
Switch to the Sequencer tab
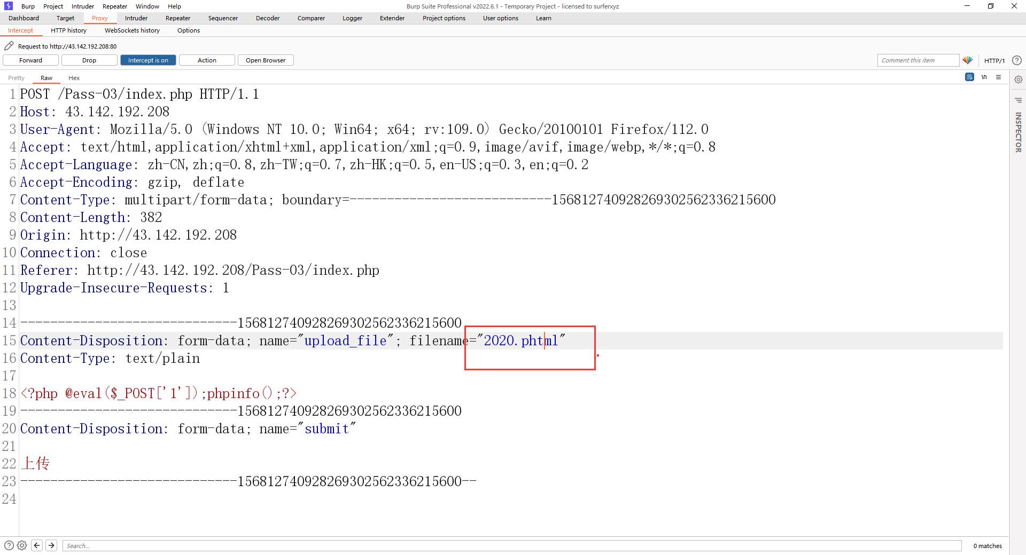[223, 18]
